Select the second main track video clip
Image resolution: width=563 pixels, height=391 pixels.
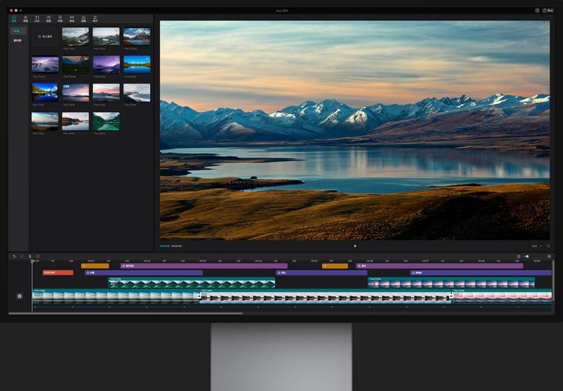click(x=326, y=296)
